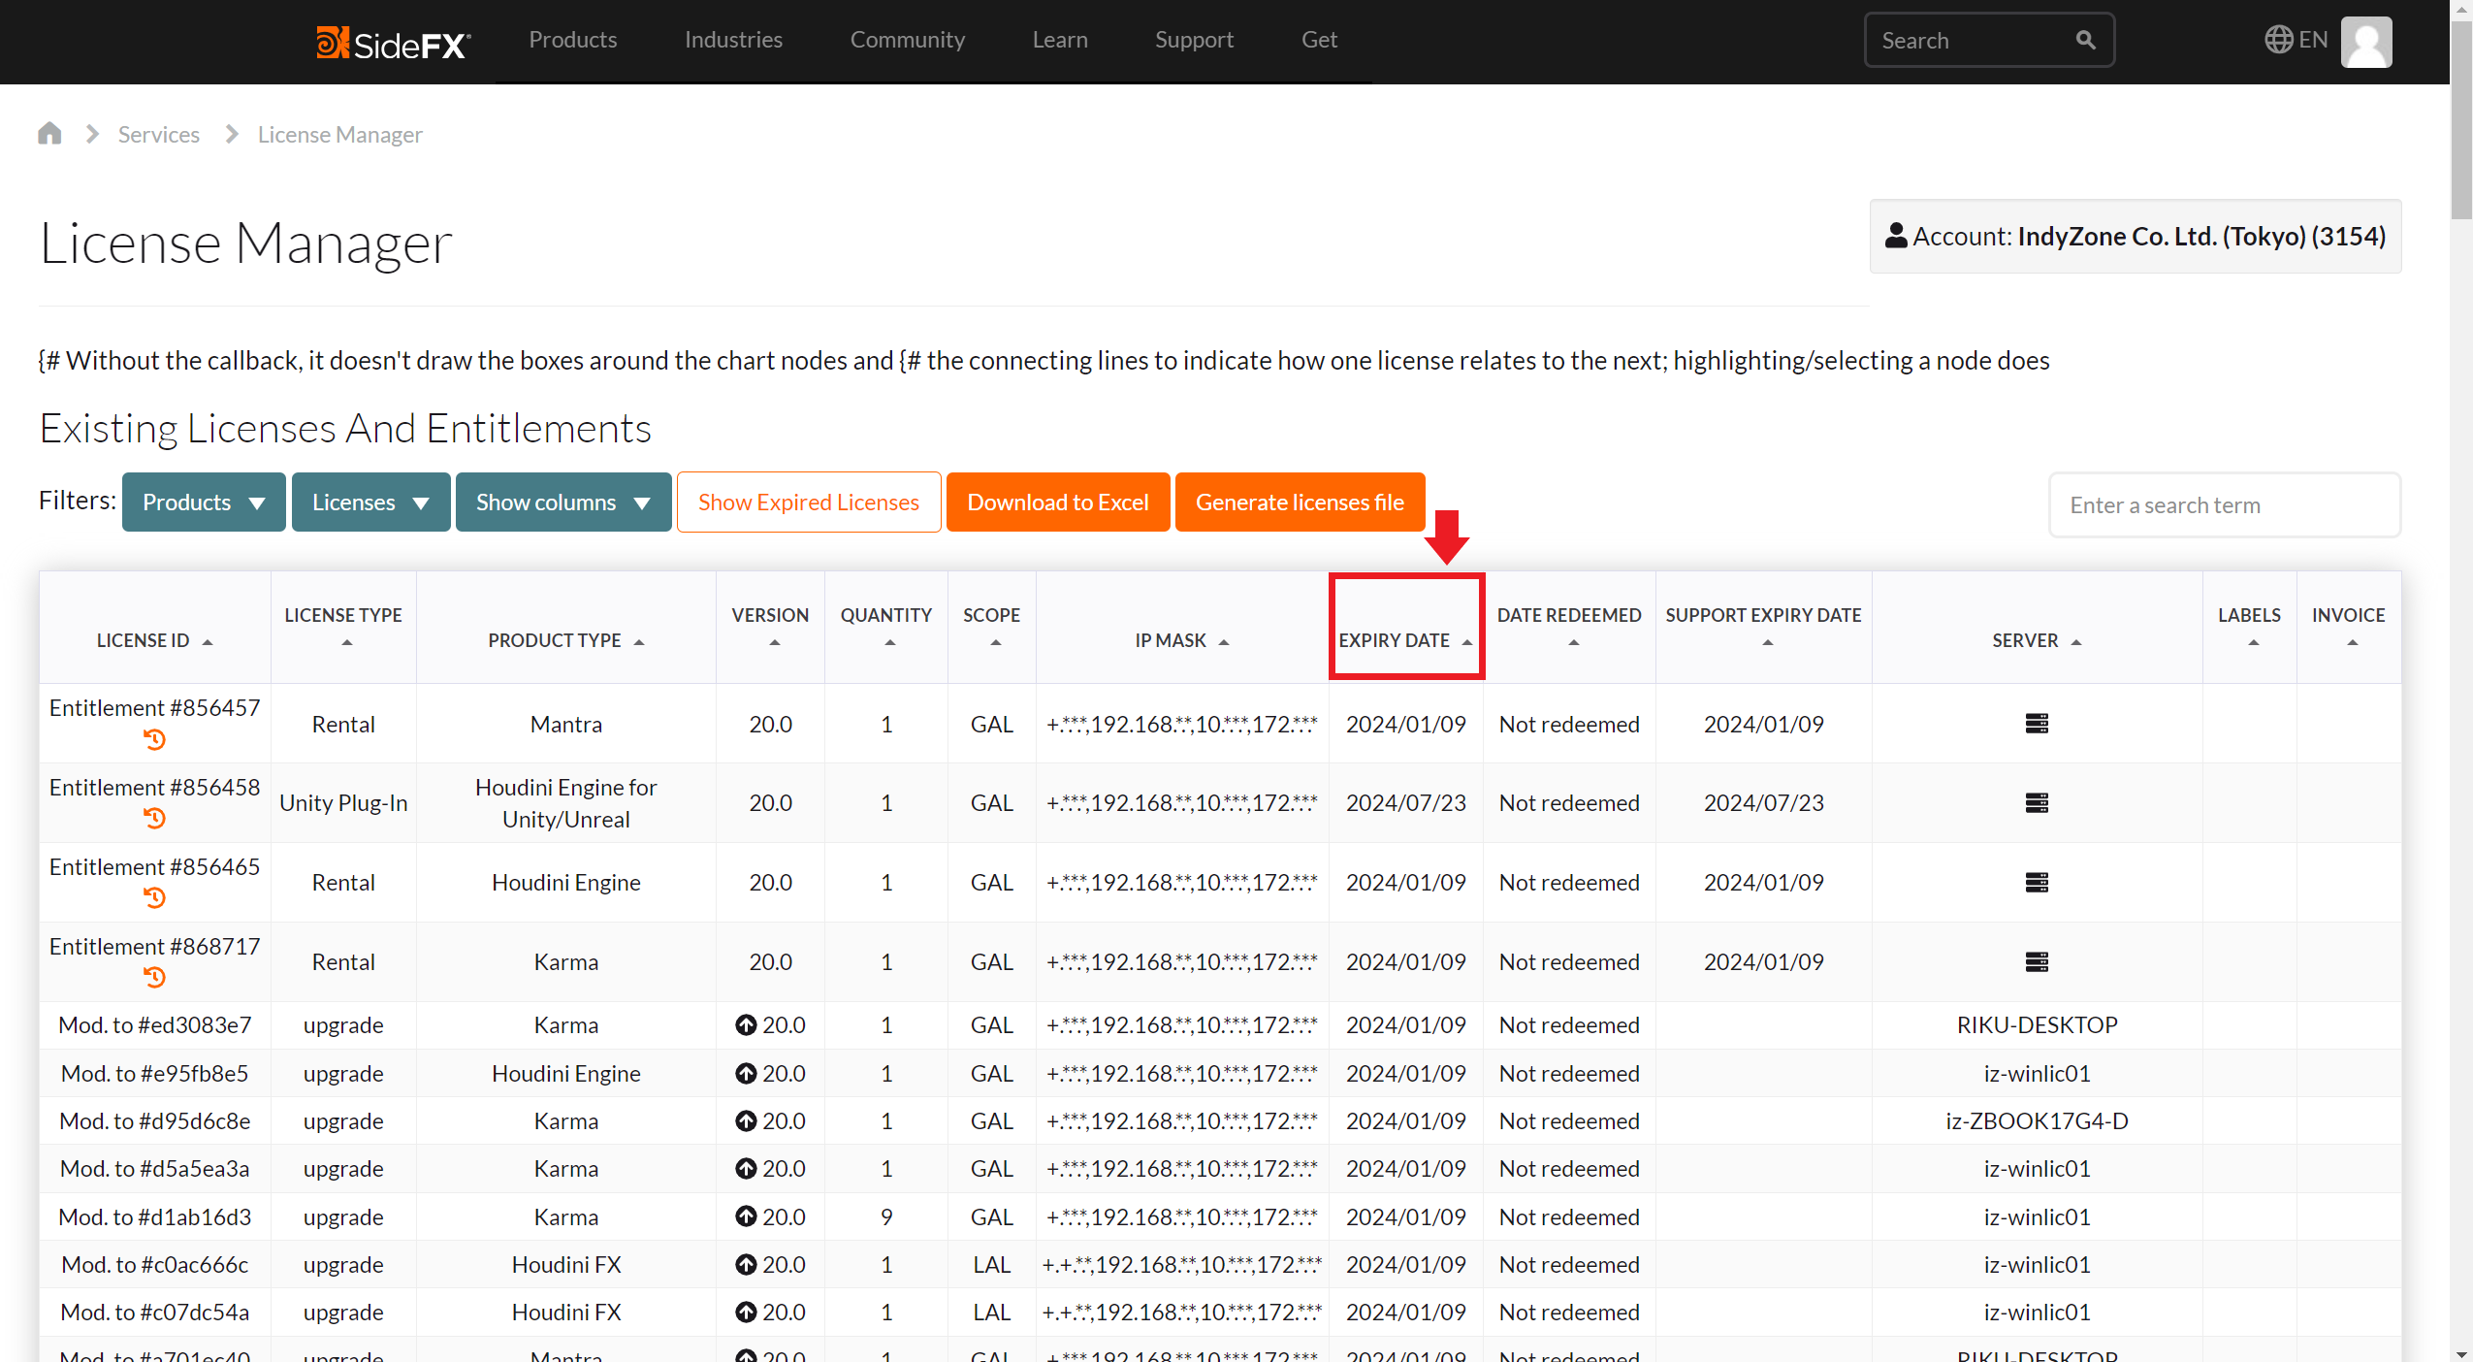Sort table by Labels column
The height and width of the screenshot is (1362, 2473).
tap(2249, 628)
